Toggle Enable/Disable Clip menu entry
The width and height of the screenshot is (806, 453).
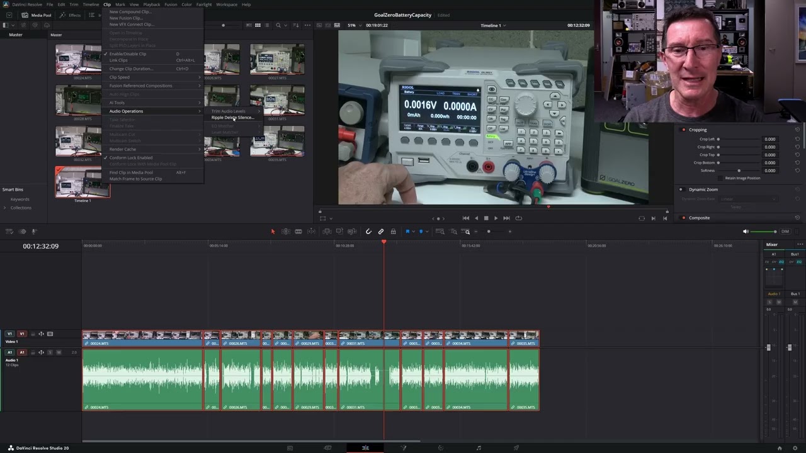(127, 53)
